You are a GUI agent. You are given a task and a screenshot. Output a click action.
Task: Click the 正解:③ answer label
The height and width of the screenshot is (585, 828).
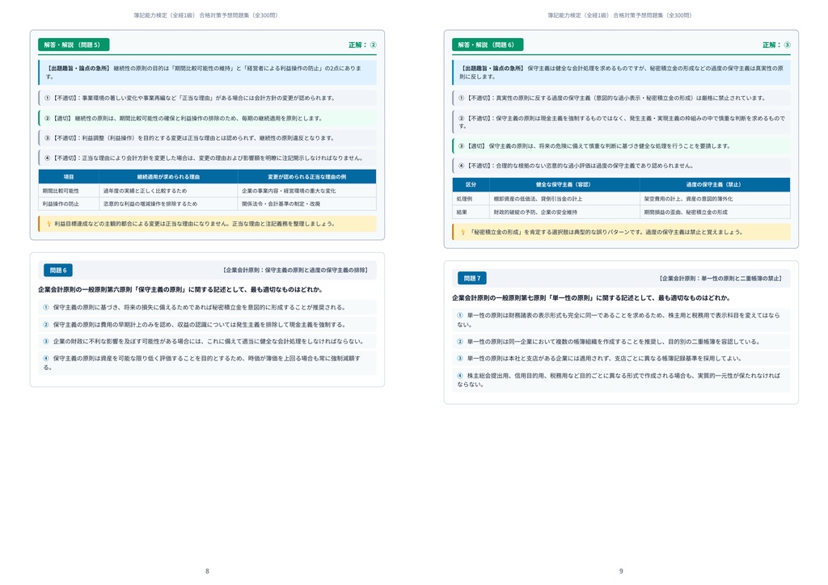(x=776, y=44)
